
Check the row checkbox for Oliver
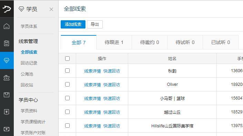(68, 84)
